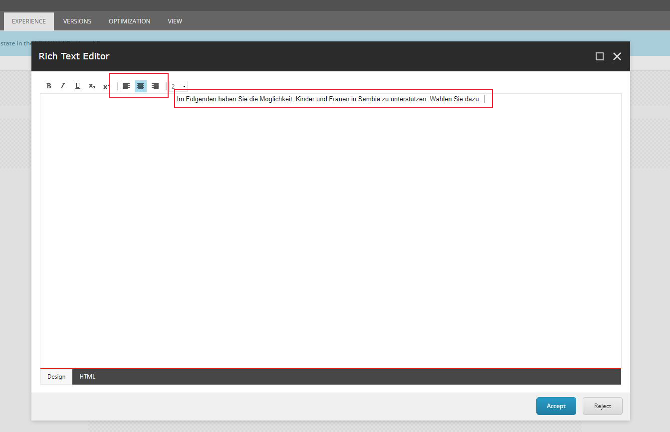Open the VERSIONS ribbon tab

click(77, 21)
